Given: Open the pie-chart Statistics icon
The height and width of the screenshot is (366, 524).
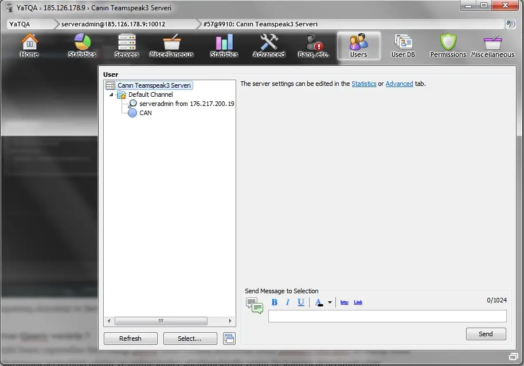Looking at the screenshot, I should tap(82, 46).
